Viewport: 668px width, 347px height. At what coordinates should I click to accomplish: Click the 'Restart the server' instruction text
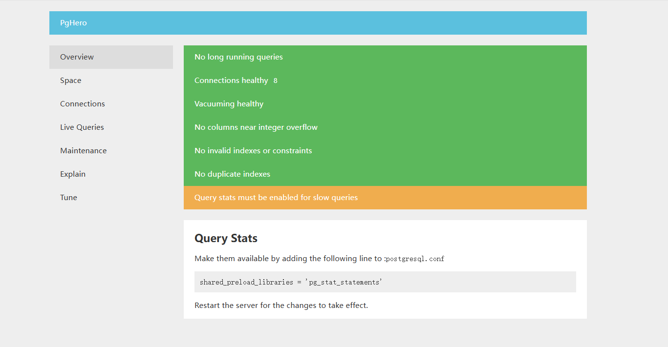[281, 306]
